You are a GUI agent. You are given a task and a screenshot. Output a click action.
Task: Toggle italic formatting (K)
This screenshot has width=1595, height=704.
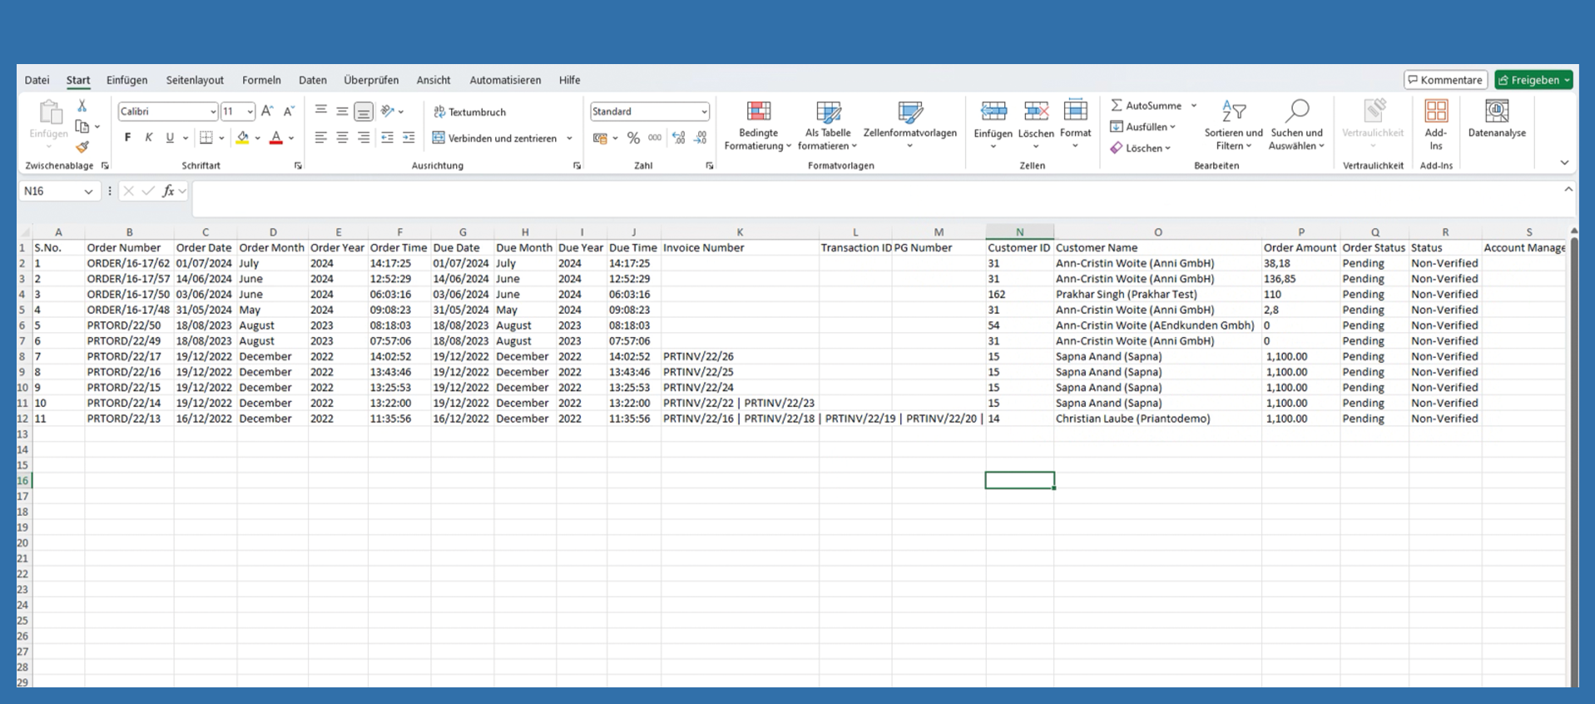149,138
